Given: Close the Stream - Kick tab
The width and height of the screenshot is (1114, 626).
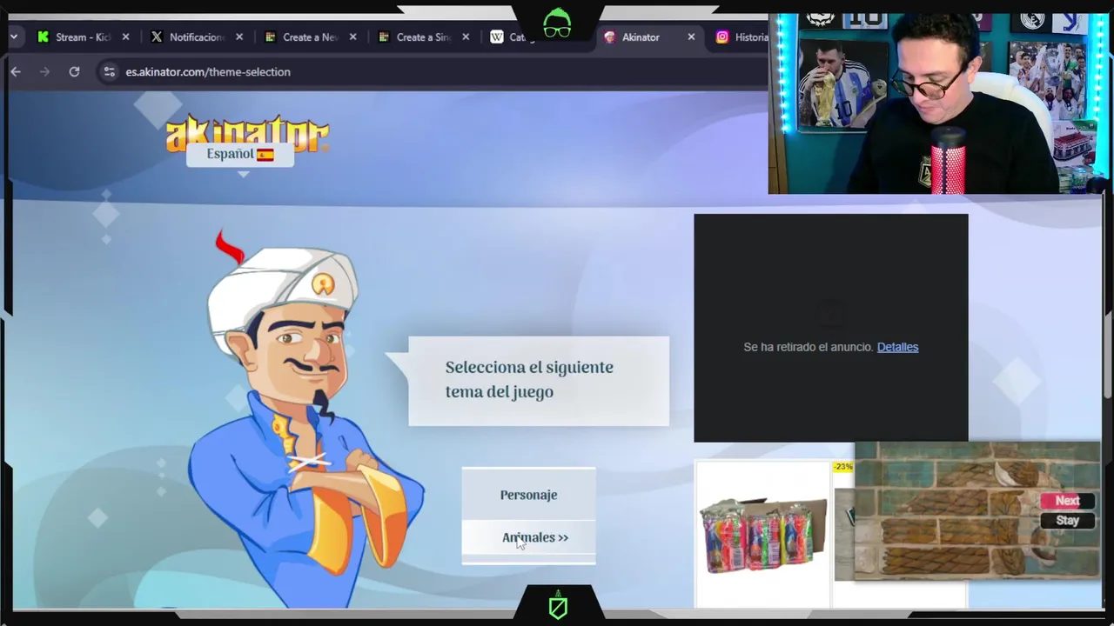Looking at the screenshot, I should (x=125, y=37).
